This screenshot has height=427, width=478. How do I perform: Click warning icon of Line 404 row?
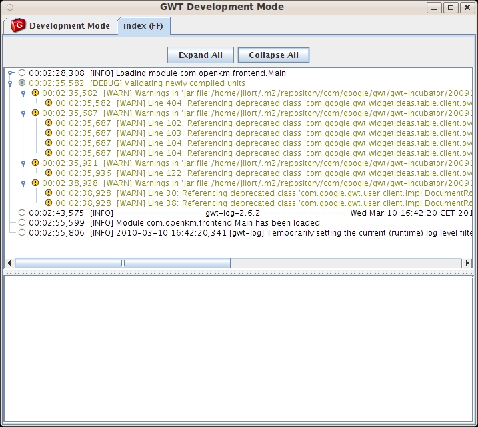point(49,103)
